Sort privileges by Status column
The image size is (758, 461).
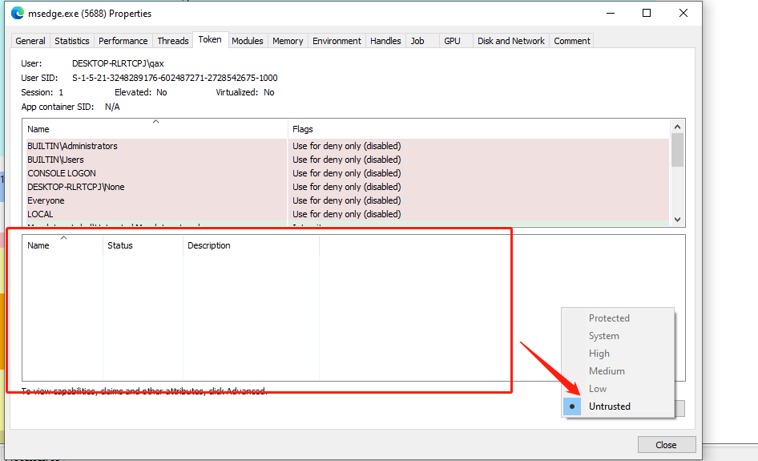pyautogui.click(x=143, y=245)
